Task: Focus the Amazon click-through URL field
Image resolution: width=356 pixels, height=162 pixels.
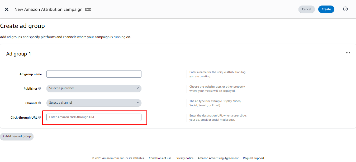Action: coord(94,117)
